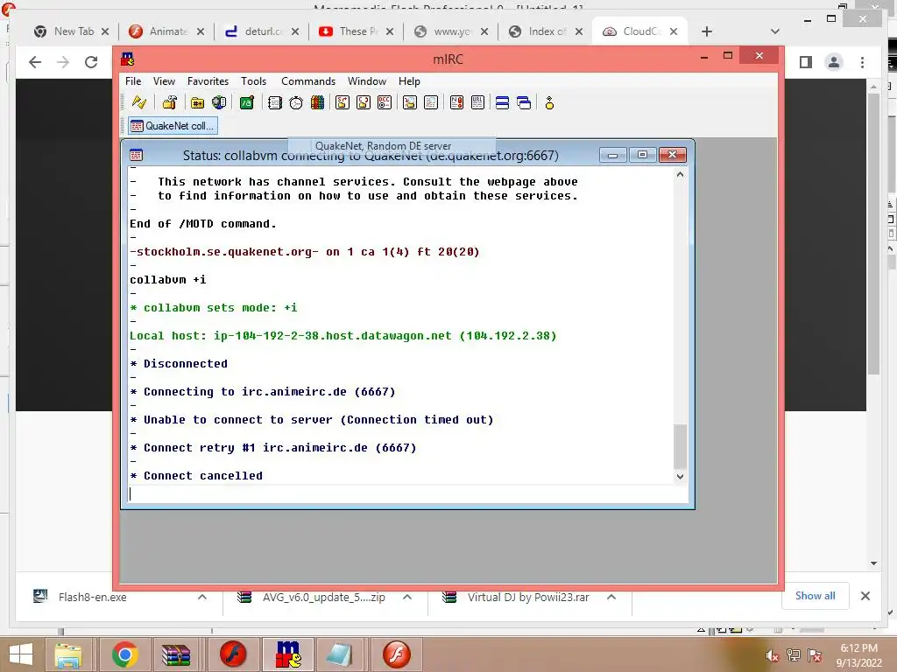Switch to the New Tab browser tab
Screen dimensions: 897x672
pos(72,31)
